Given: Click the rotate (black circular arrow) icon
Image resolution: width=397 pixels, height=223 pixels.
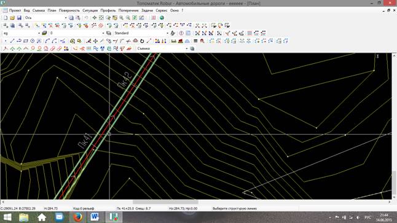Looking at the screenshot, I should pyautogui.click(x=142, y=41).
